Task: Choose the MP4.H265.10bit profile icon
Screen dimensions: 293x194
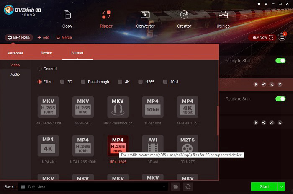Action: pyautogui.click(x=83, y=146)
